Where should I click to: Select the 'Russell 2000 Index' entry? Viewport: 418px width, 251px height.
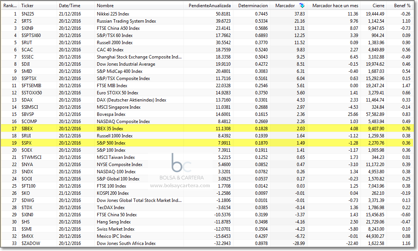[115, 43]
